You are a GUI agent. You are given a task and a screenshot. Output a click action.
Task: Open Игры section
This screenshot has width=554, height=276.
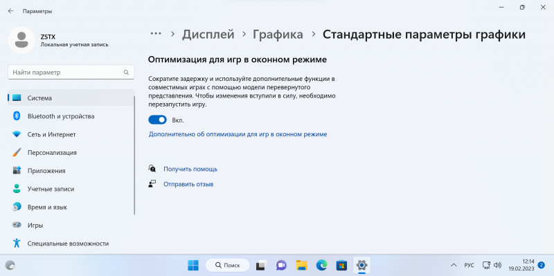[71, 226]
